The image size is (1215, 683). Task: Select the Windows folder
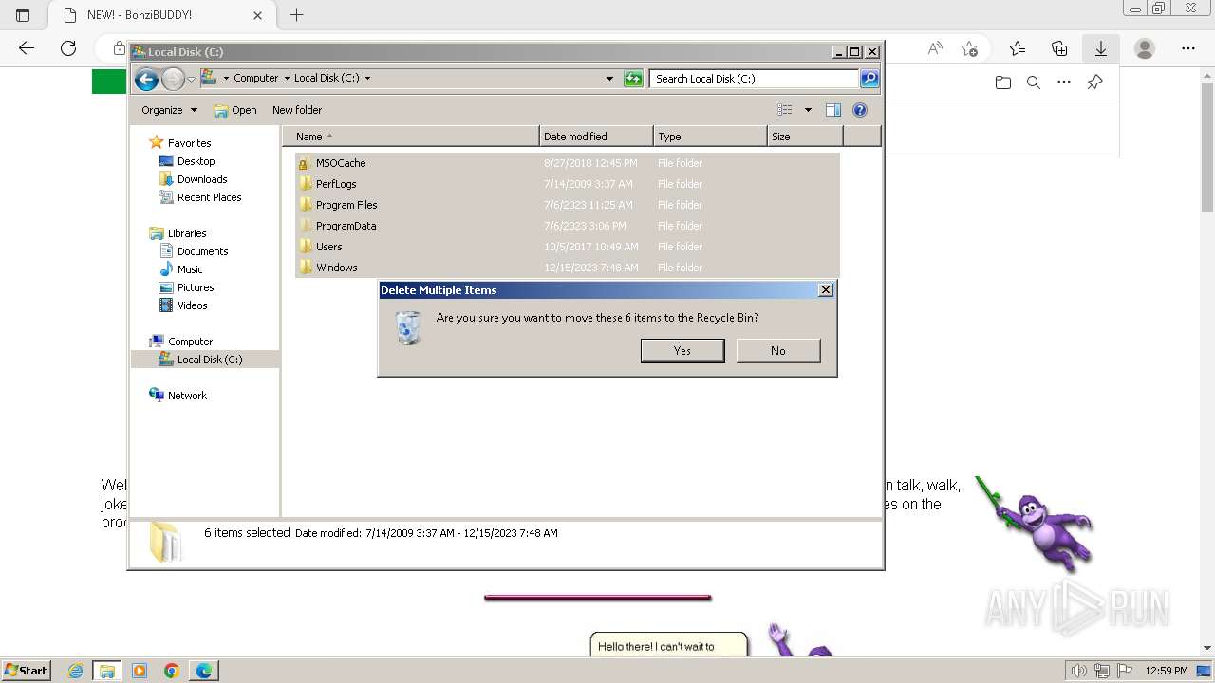tap(568, 268)
